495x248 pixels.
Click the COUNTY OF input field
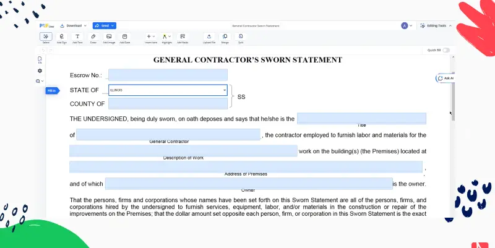click(x=168, y=103)
